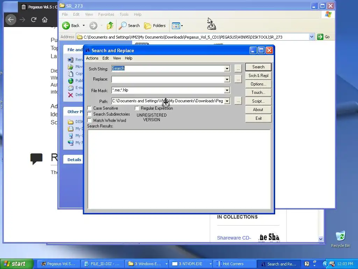The width and height of the screenshot is (358, 269).
Task: Open the View menu in Search and Replace
Action: coord(117,58)
